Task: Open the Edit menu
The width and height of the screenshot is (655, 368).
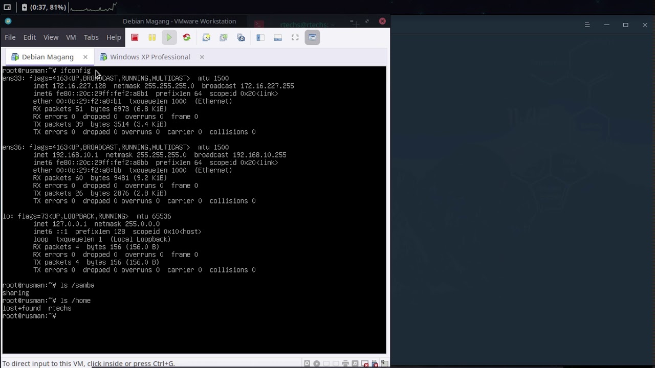Action: (30, 37)
